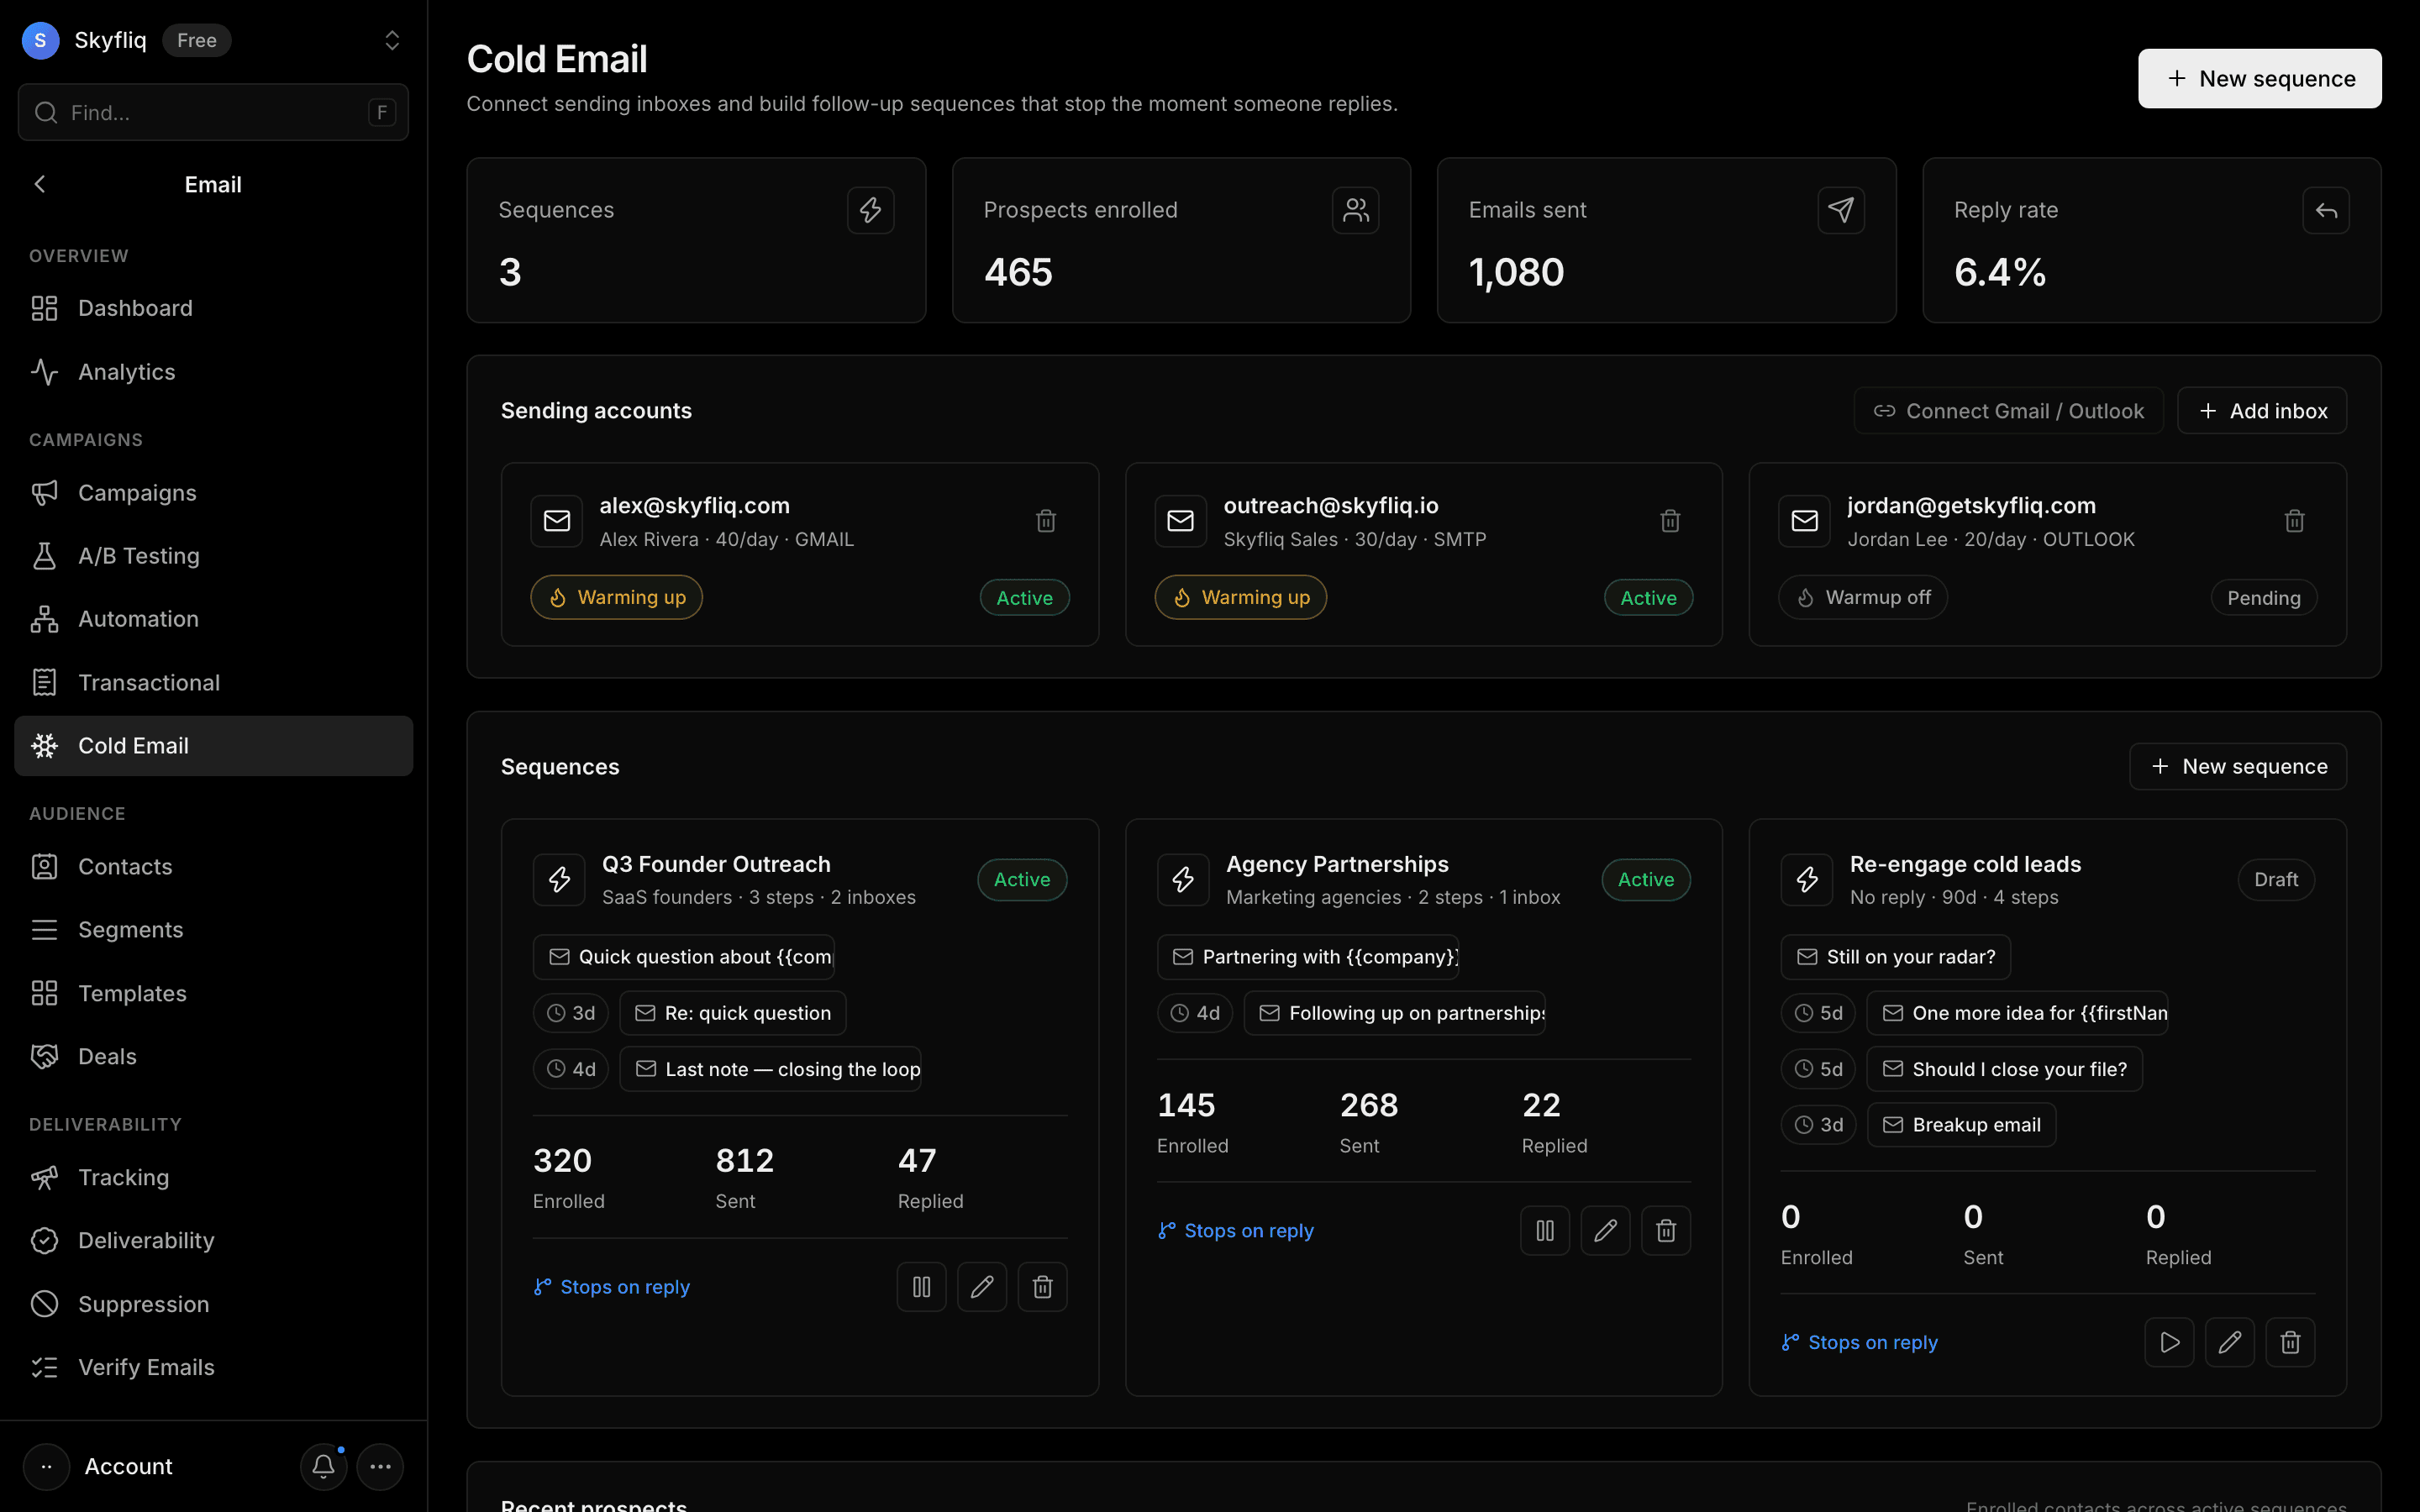
Task: Delete the Q3 Founder Outreach sequence
Action: (x=1042, y=1286)
